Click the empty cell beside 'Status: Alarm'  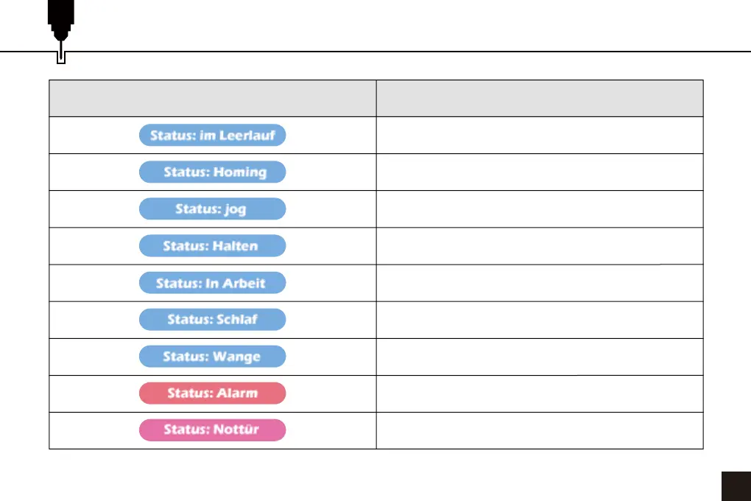tap(539, 393)
